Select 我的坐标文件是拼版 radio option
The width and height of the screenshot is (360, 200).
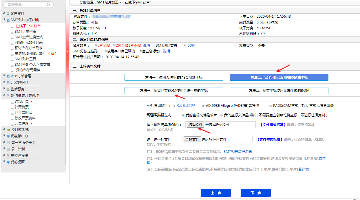[x=222, y=115]
